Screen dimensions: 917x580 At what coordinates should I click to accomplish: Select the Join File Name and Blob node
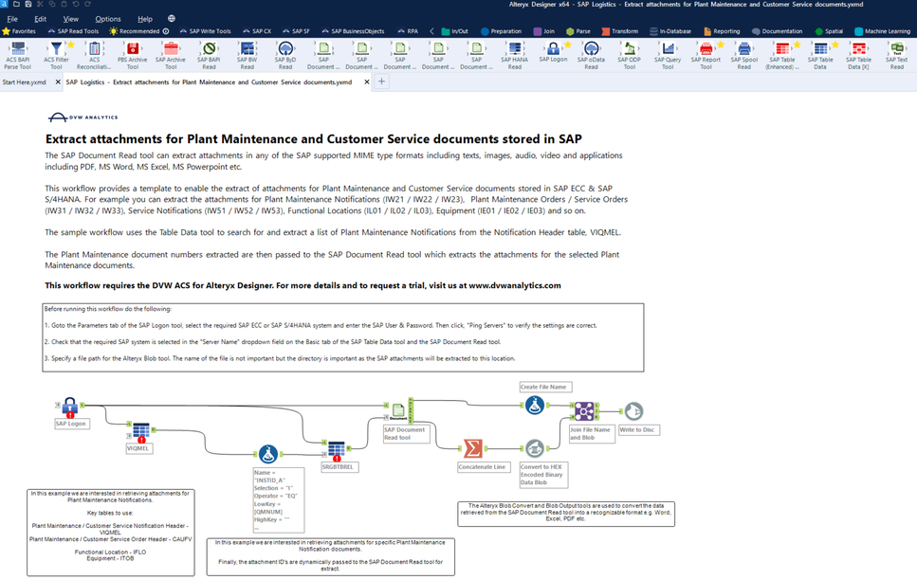583,411
